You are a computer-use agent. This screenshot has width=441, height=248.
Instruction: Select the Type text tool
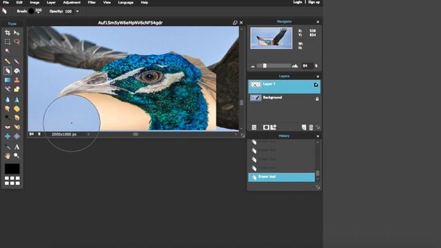tap(17, 147)
